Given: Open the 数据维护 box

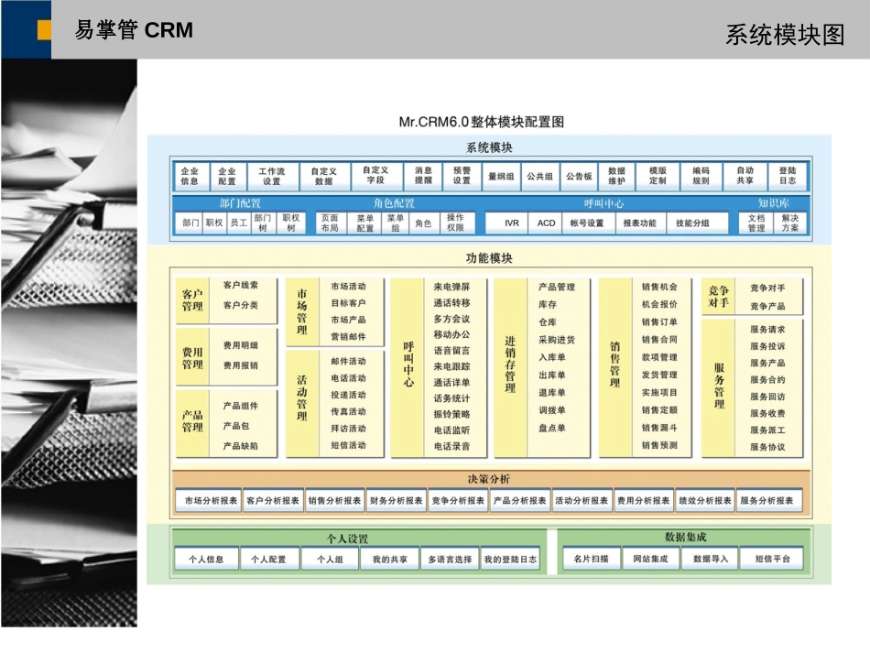Looking at the screenshot, I should click(616, 177).
